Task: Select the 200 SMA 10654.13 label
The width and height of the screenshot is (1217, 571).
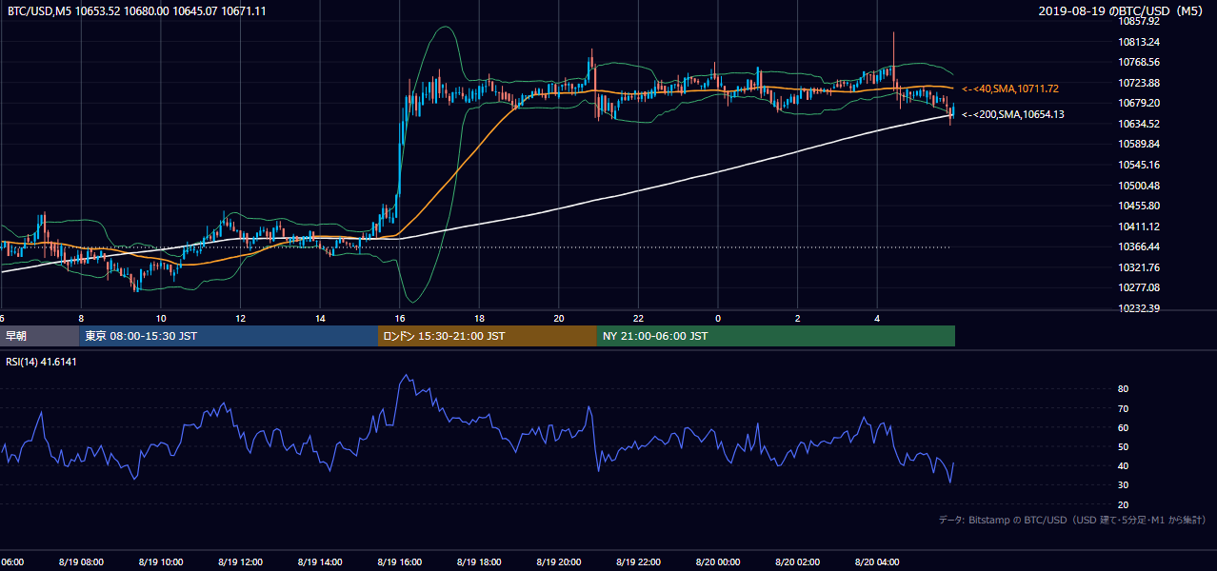Action: pos(1013,114)
